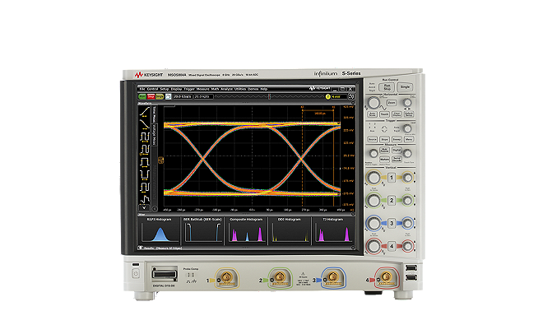This screenshot has height=311, width=543.
Task: Click the green Run button in toolbar
Action: coord(142,96)
